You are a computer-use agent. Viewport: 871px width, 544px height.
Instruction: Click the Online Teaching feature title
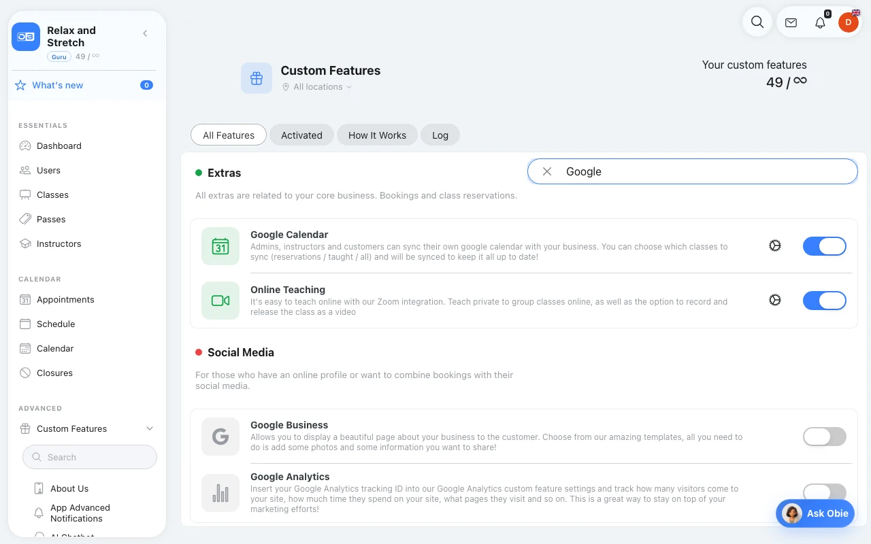click(x=288, y=290)
